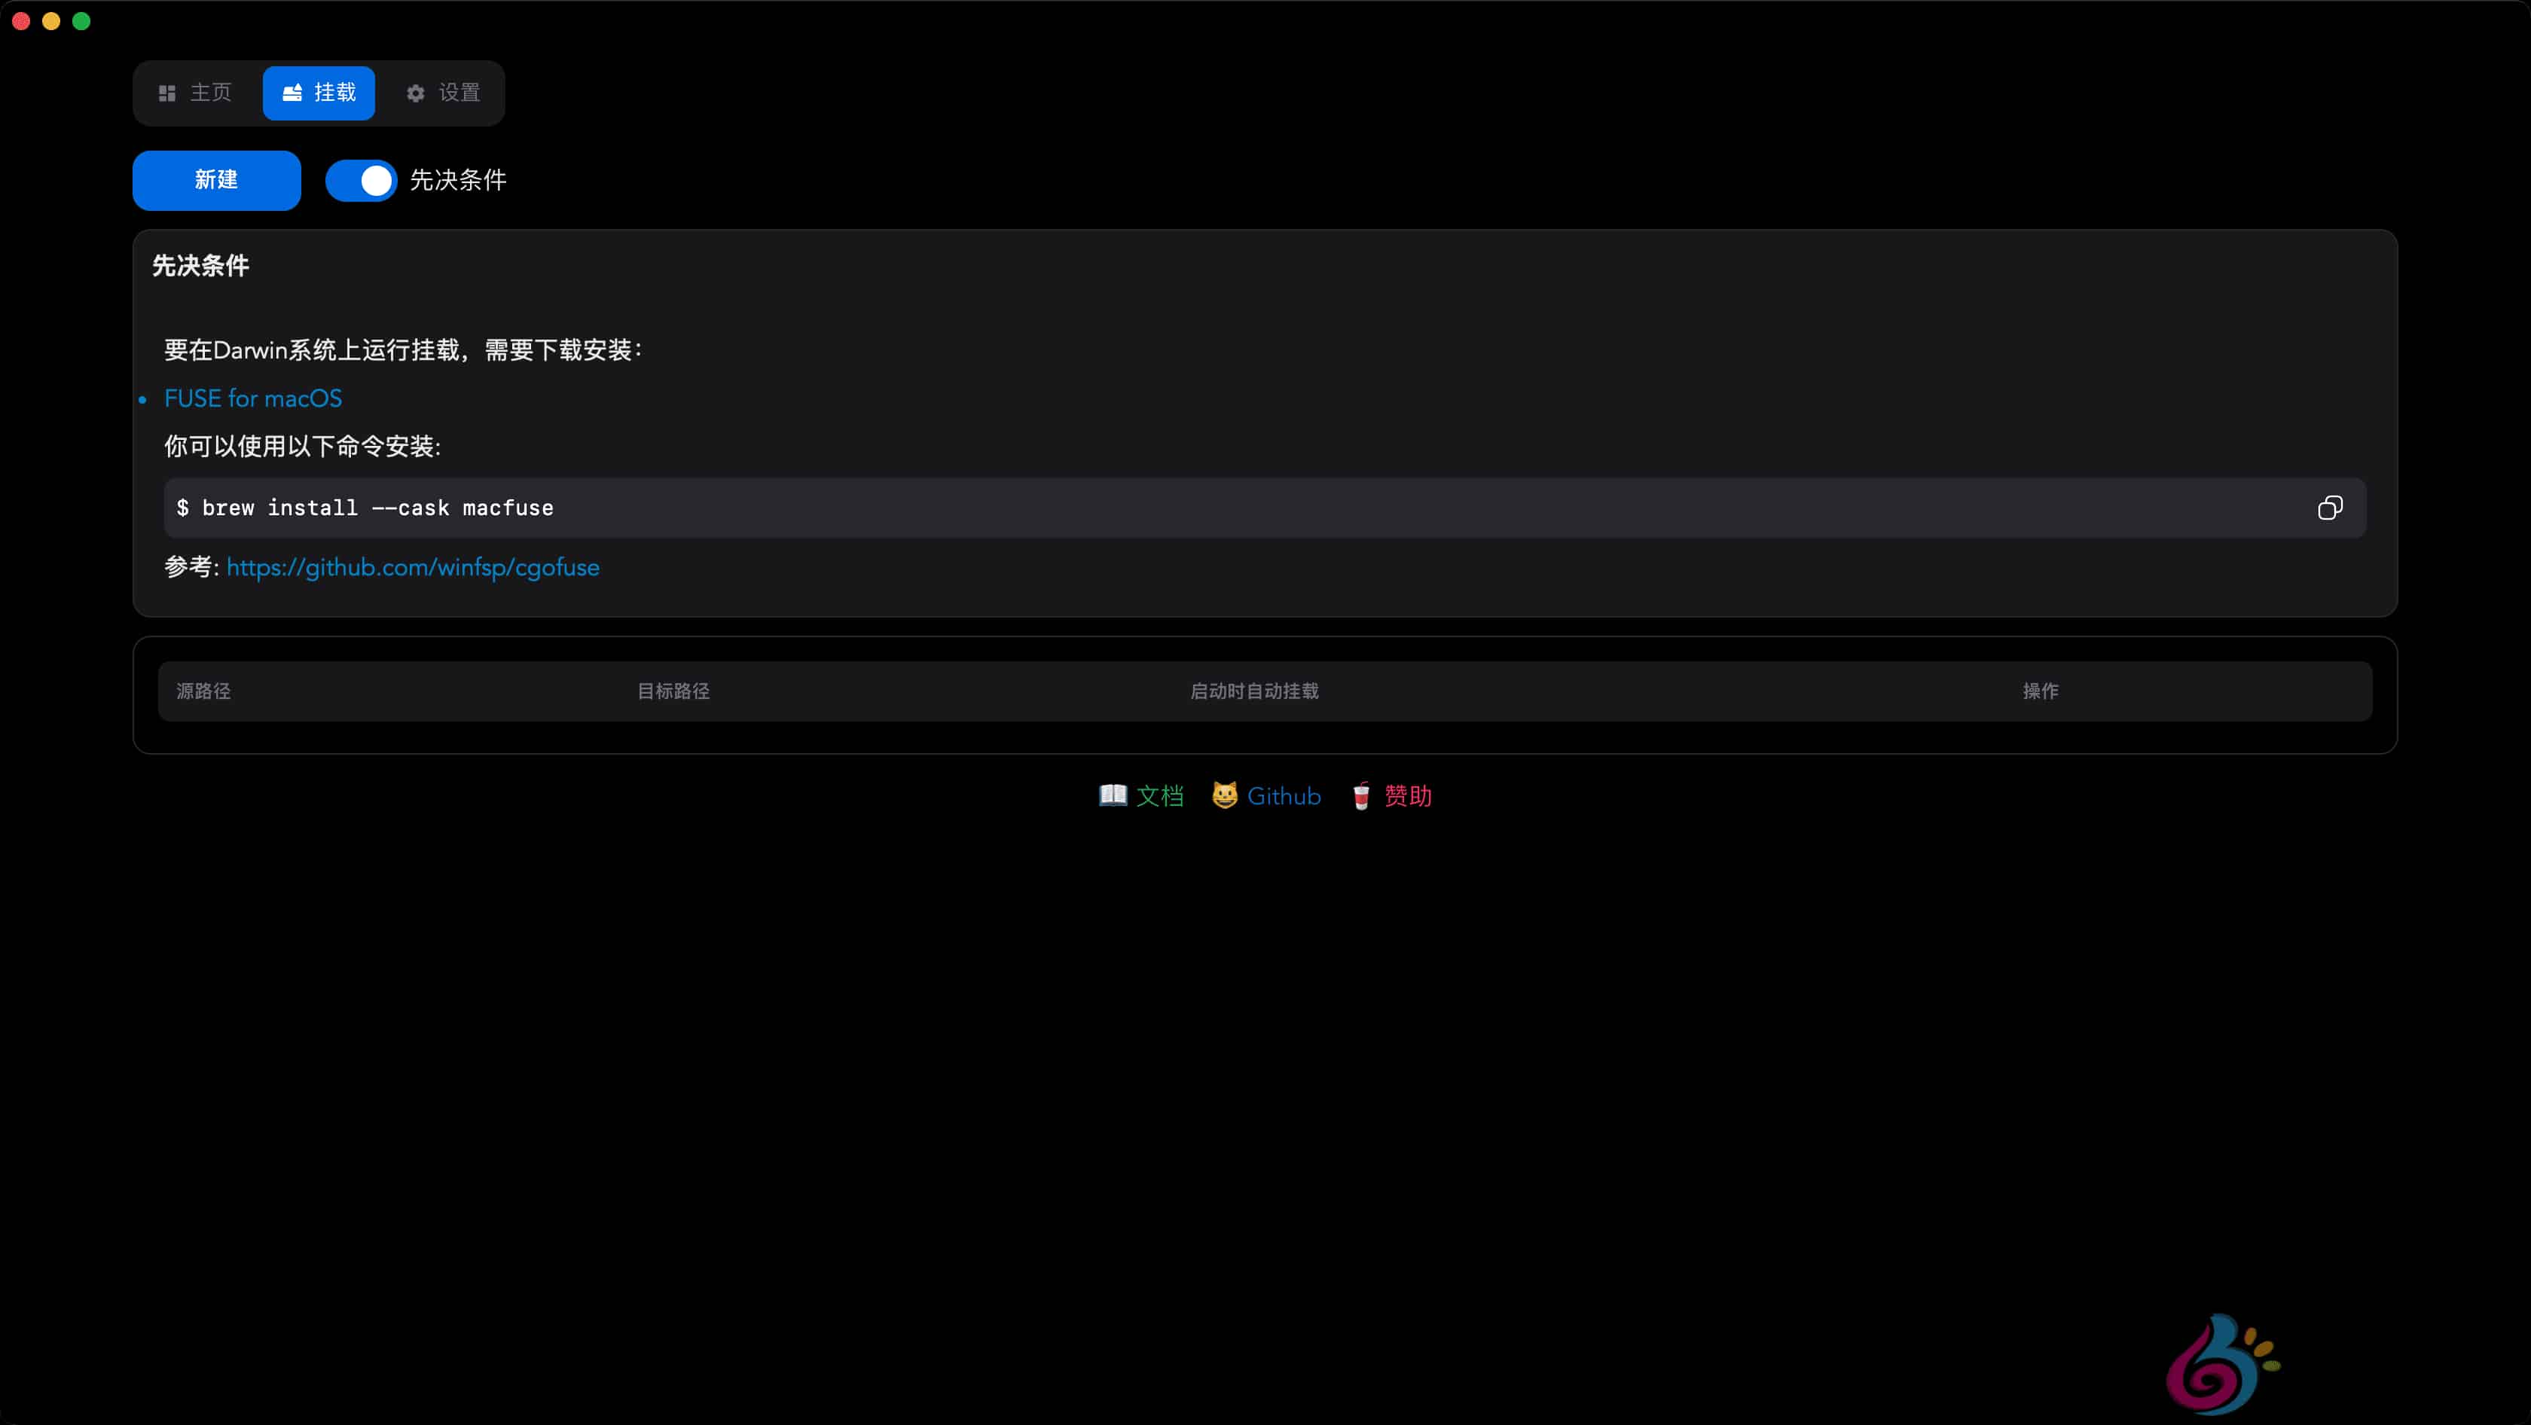Click the mount icon on the 挂载 tab
Image resolution: width=2531 pixels, height=1425 pixels.
292,93
